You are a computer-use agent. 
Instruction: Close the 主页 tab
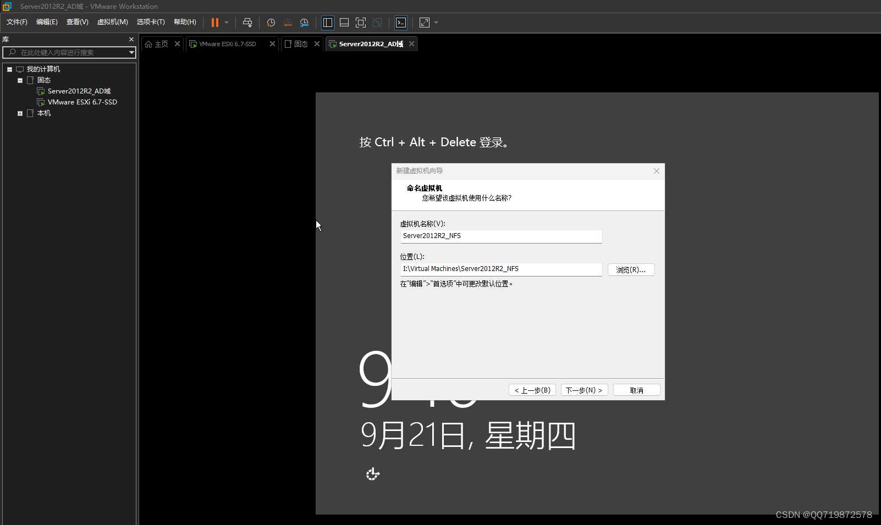pos(177,44)
